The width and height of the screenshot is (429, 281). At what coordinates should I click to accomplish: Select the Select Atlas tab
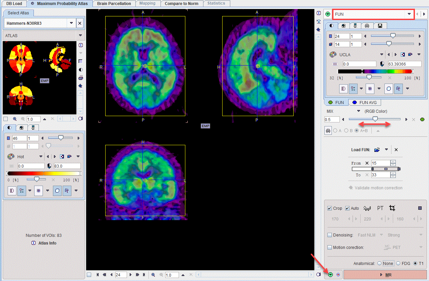(18, 13)
